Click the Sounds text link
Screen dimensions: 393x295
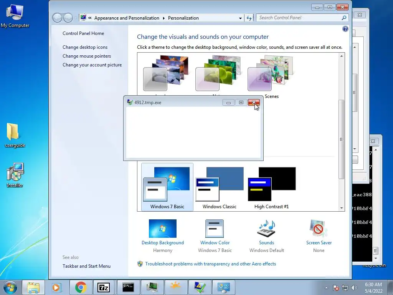[x=266, y=243]
